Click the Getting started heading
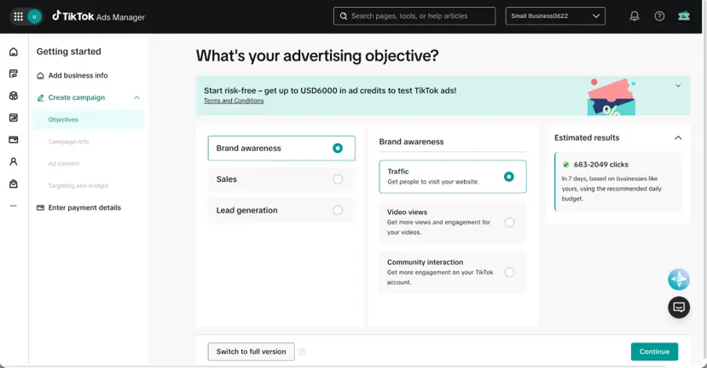The width and height of the screenshot is (707, 368). [68, 51]
